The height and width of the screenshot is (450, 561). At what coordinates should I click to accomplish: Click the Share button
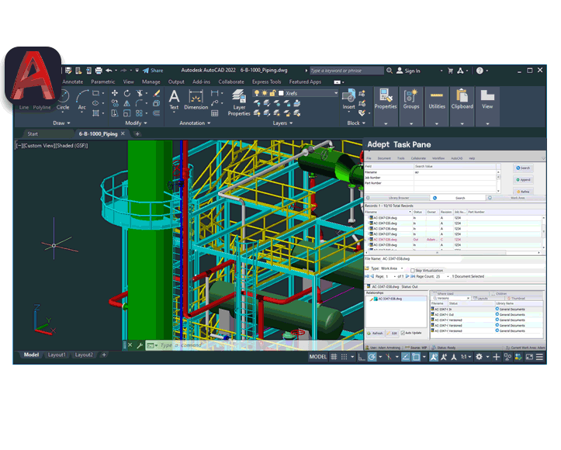click(x=153, y=71)
